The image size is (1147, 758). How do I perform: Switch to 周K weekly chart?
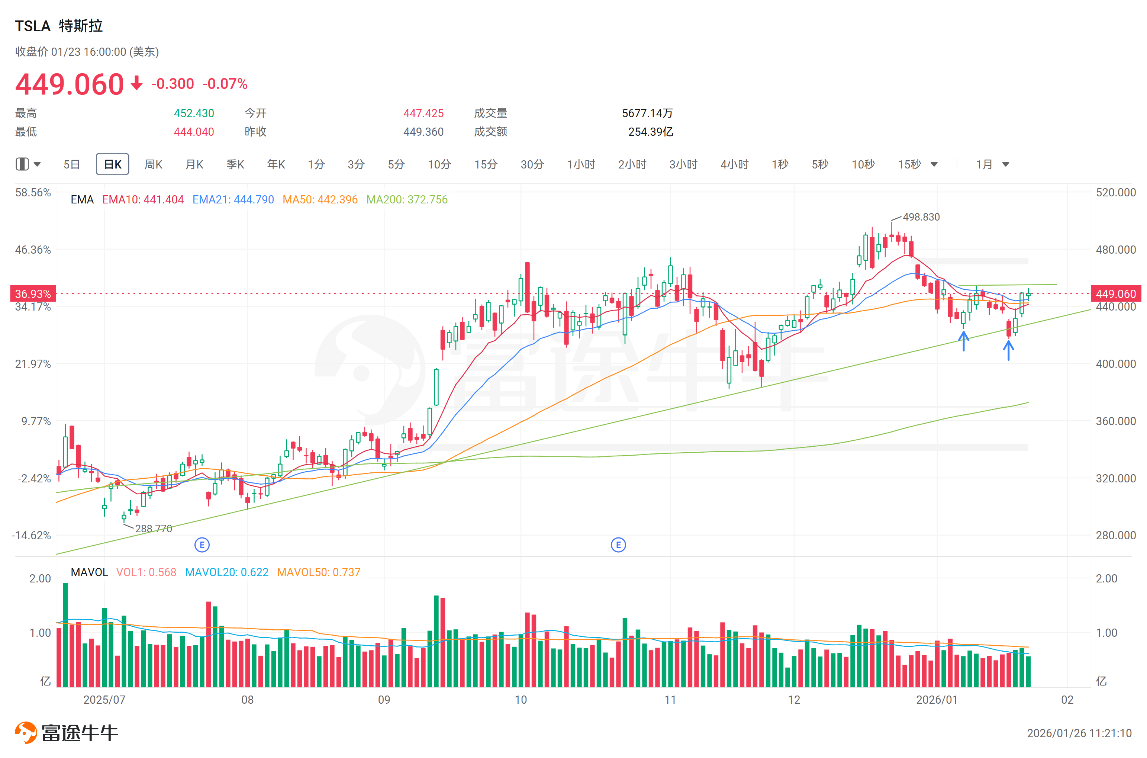(x=153, y=164)
